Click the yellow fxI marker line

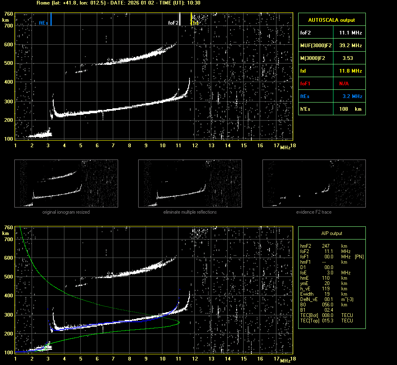point(191,19)
